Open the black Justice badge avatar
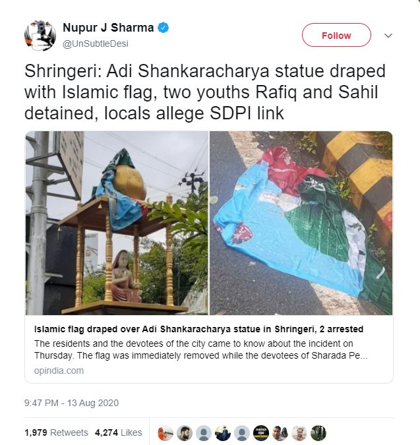The height and width of the screenshot is (445, 420). 261,433
